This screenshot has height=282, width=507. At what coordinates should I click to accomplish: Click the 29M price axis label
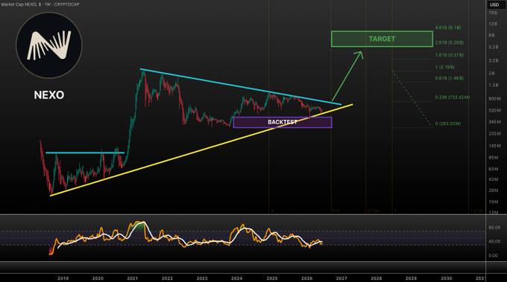point(494,190)
